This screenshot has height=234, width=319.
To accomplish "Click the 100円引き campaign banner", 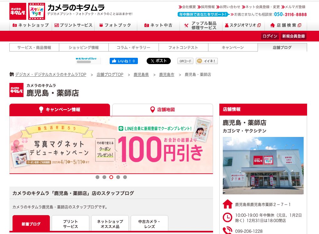I will pyautogui.click(x=111, y=145).
